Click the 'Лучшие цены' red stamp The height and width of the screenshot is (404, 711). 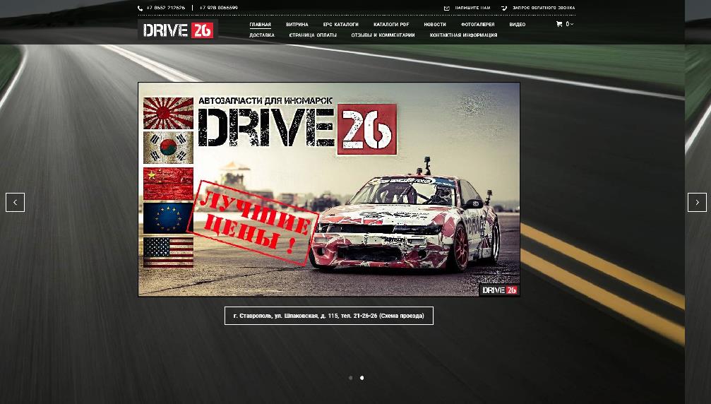click(x=254, y=222)
